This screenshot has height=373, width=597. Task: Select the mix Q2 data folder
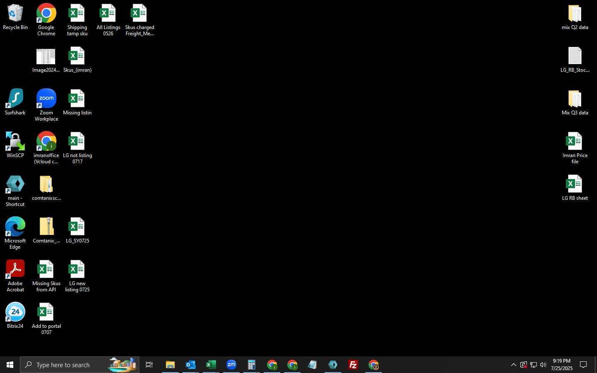[x=575, y=17]
